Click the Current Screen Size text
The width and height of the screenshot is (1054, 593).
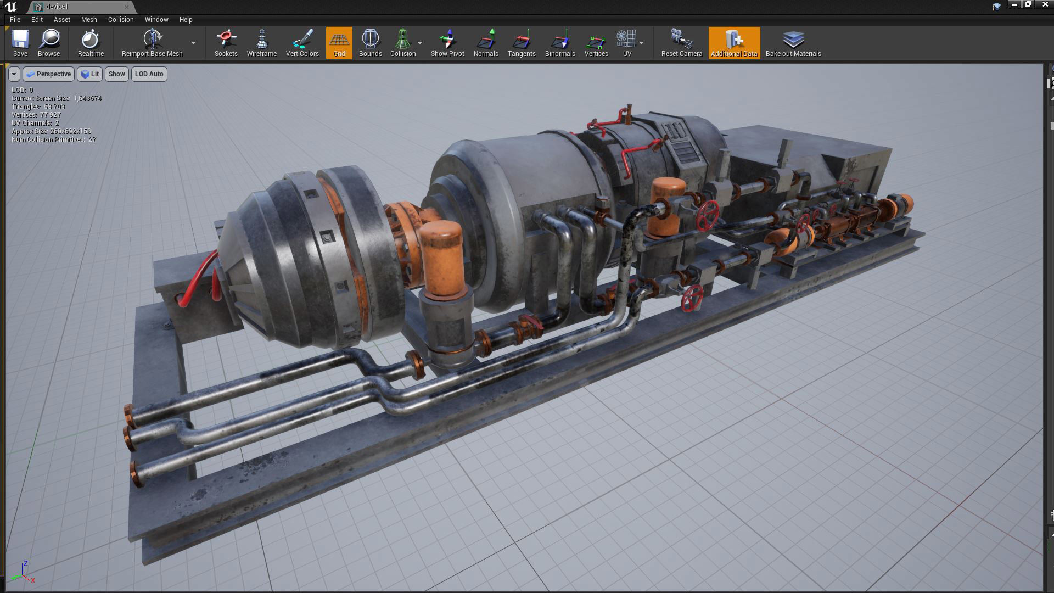57,98
